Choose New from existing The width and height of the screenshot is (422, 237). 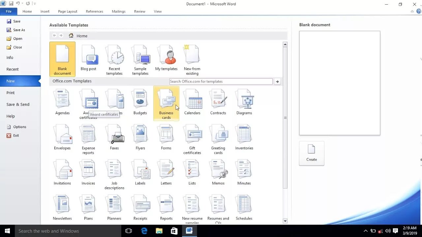[192, 59]
